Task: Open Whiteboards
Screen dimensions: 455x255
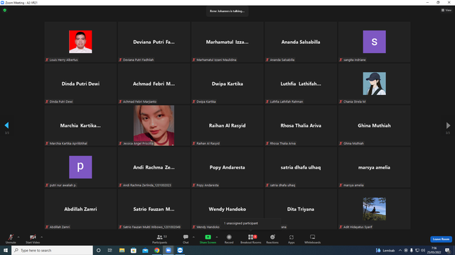Action: pyautogui.click(x=313, y=239)
